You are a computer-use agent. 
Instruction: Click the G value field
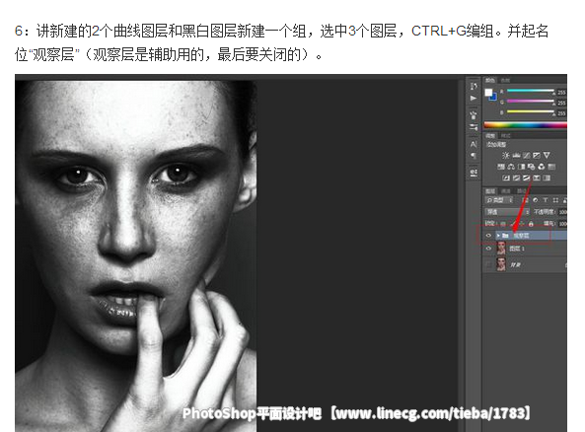[562, 103]
